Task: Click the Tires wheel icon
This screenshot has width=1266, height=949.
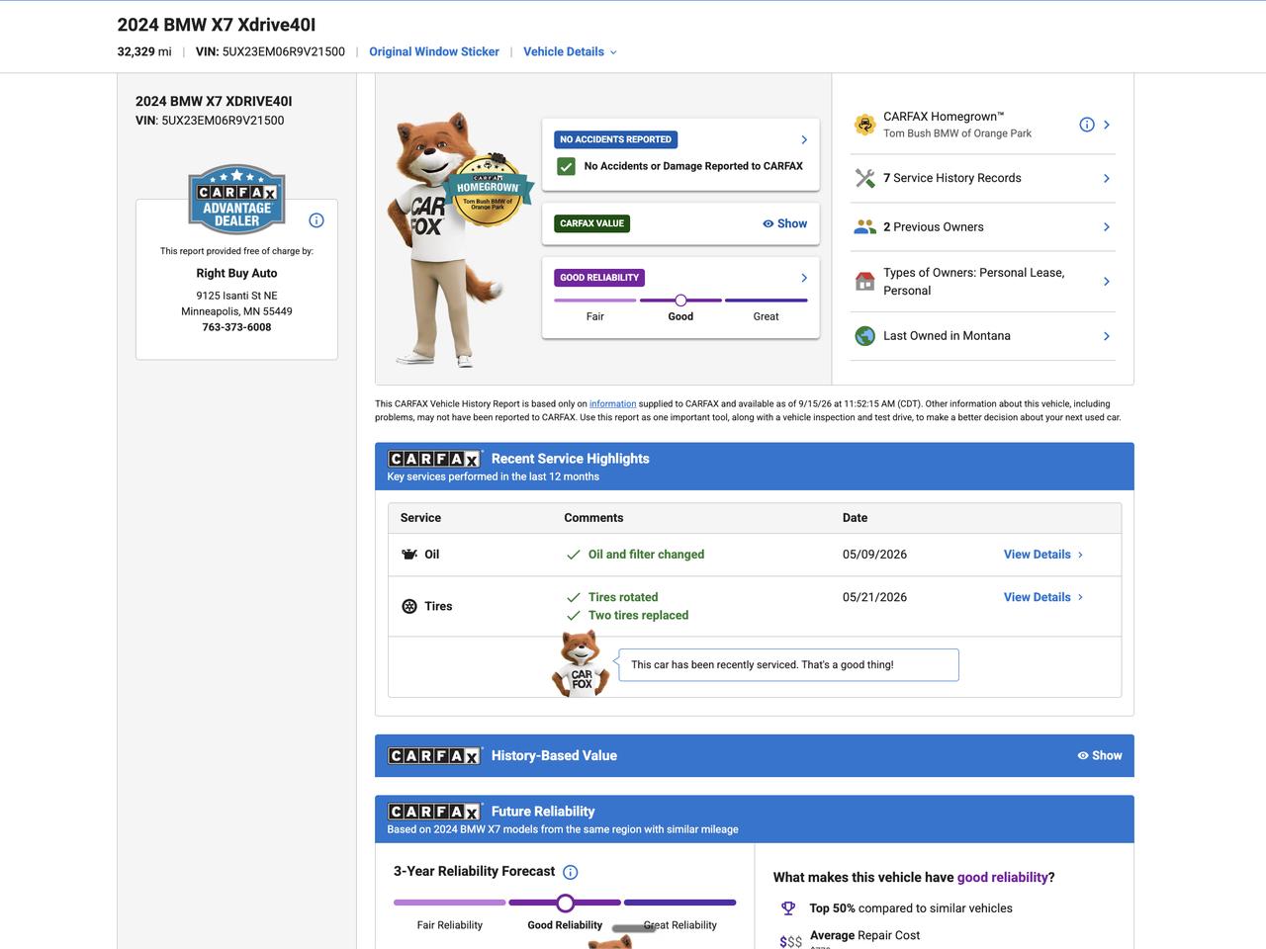Action: tap(409, 606)
